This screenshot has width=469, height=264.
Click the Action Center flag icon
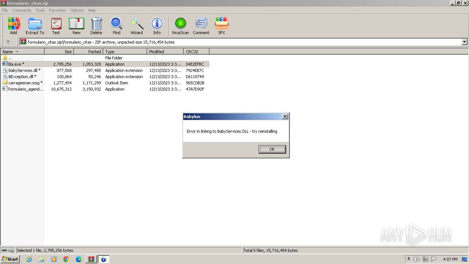pyautogui.click(x=434, y=259)
